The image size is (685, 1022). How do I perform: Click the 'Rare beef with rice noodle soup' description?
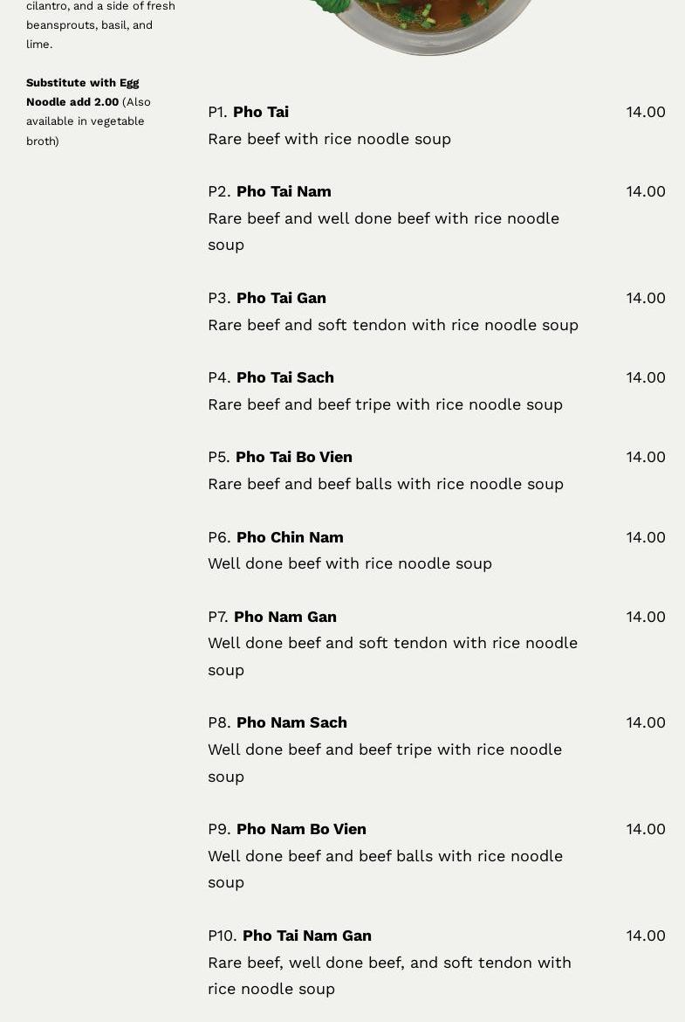[329, 139]
